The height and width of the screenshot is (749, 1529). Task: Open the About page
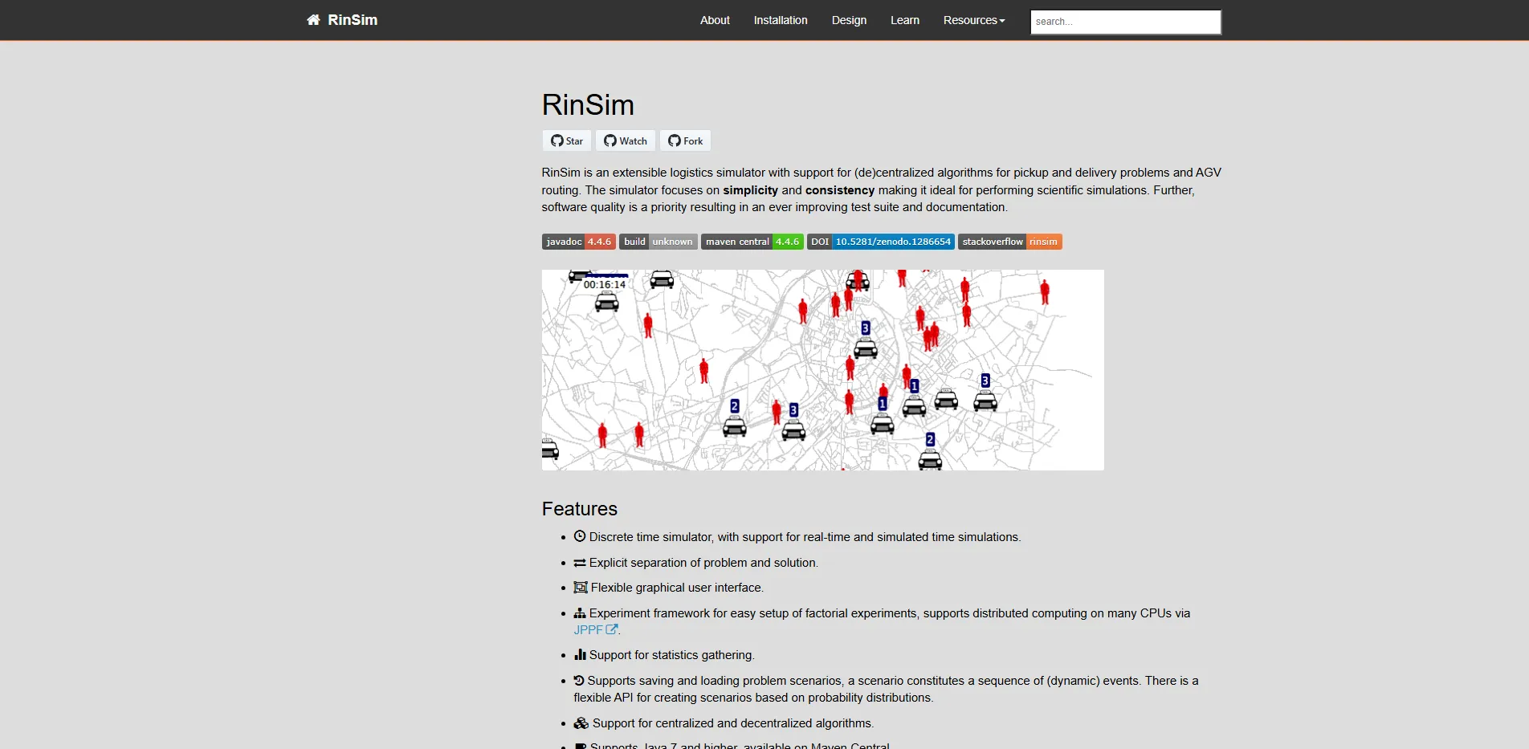click(x=715, y=20)
